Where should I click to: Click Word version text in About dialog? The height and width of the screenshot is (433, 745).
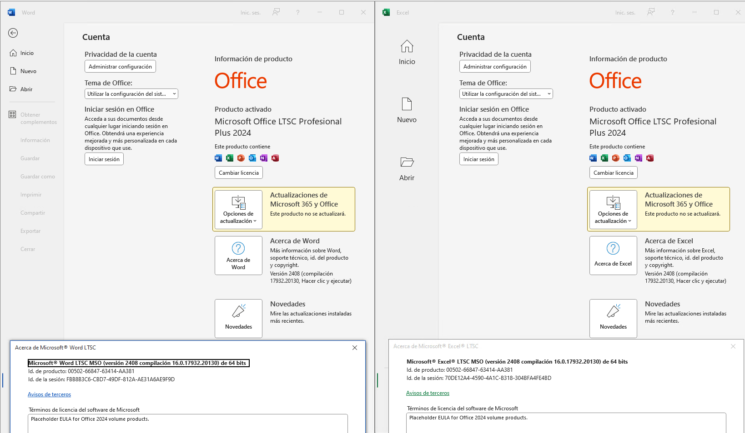[139, 363]
